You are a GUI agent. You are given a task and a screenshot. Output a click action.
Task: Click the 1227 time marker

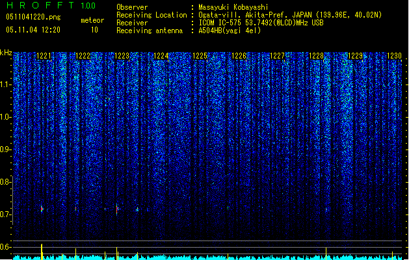(x=277, y=56)
